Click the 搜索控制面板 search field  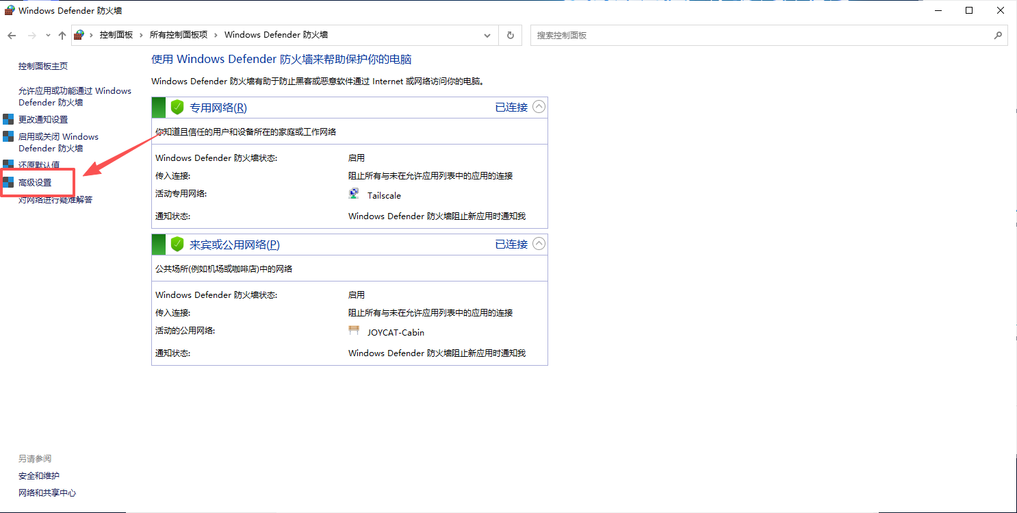coord(760,35)
